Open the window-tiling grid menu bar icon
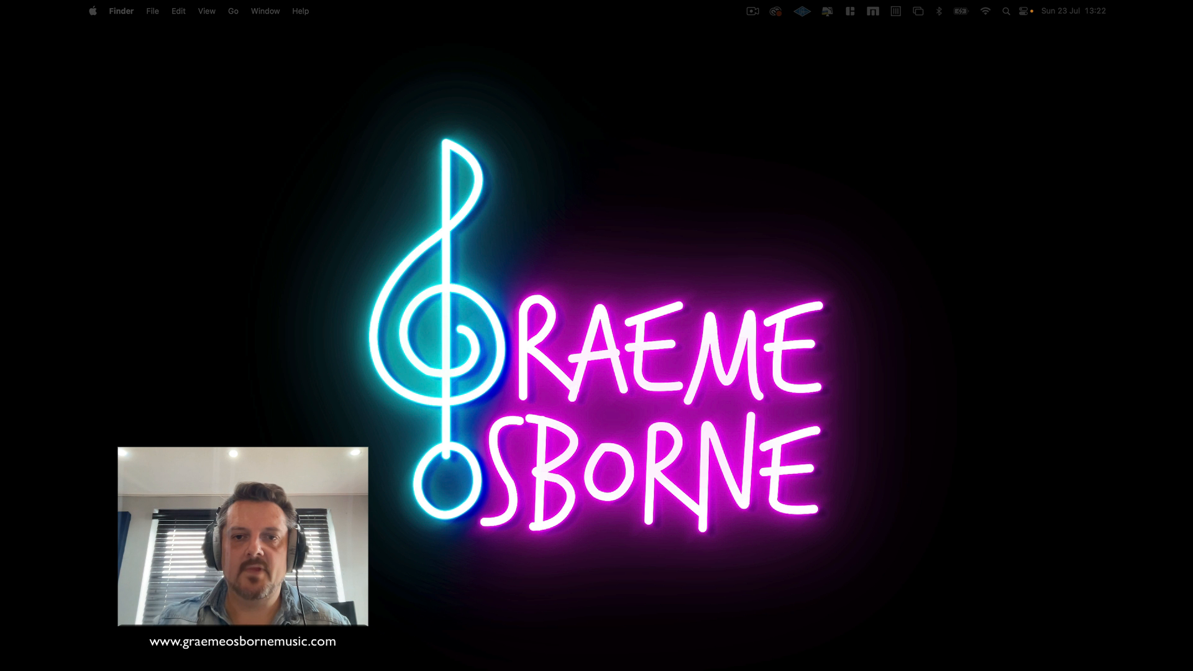Screen dimensions: 1193x671 pos(850,11)
